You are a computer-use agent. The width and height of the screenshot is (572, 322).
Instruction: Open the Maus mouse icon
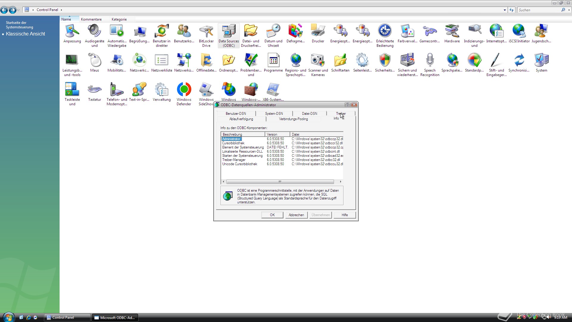click(94, 61)
